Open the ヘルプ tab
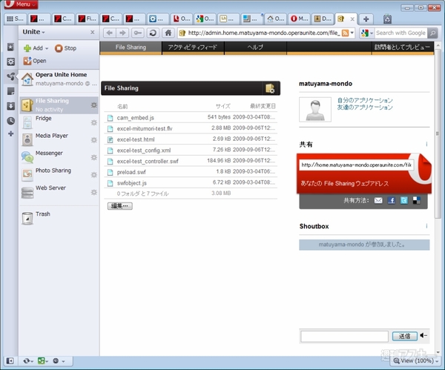This screenshot has width=445, height=370. (255, 47)
